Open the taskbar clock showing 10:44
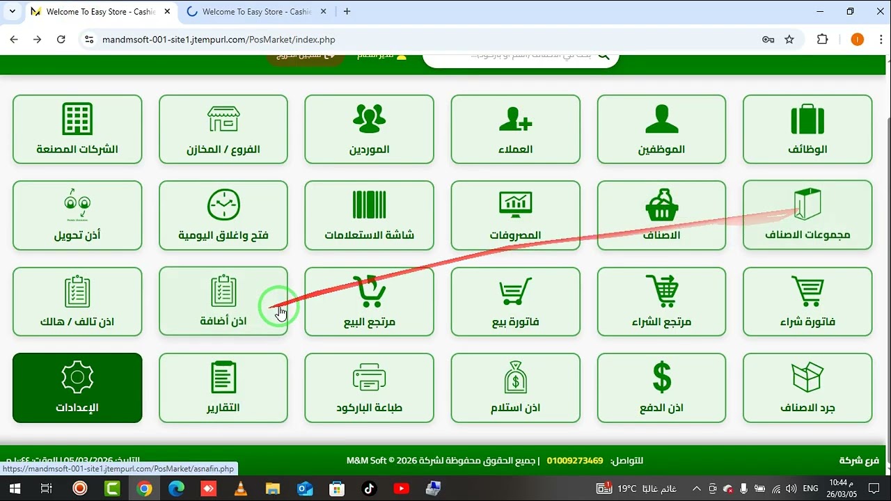 pyautogui.click(x=843, y=488)
